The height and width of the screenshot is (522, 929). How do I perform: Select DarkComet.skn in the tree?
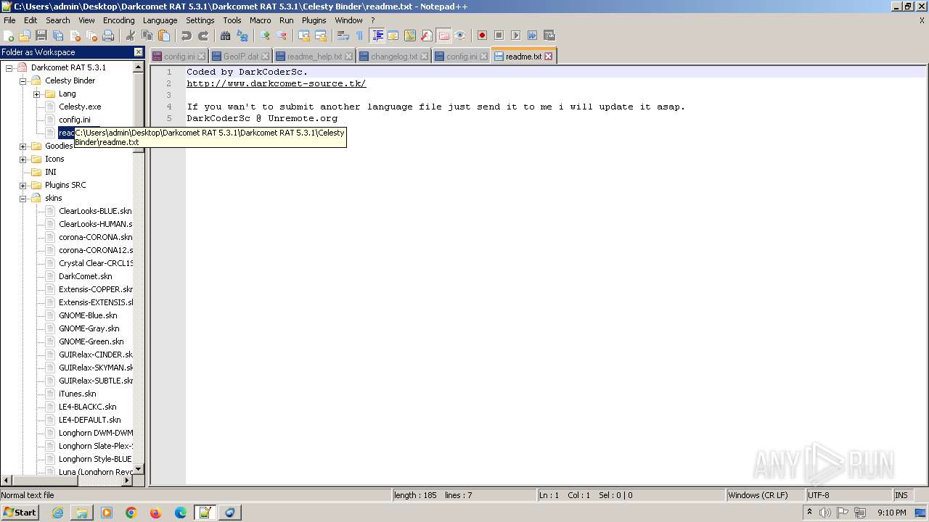(85, 276)
